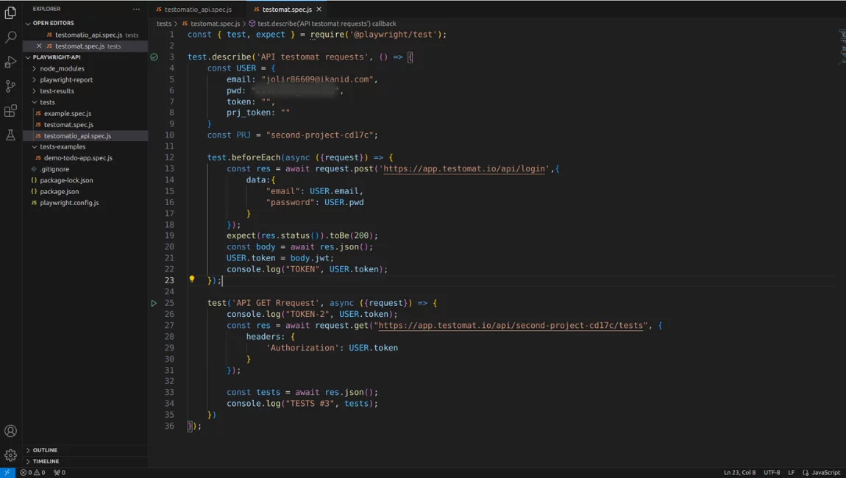This screenshot has width=846, height=478.
Task: Click the passed test checkmark at test.describe
Action: coord(154,57)
